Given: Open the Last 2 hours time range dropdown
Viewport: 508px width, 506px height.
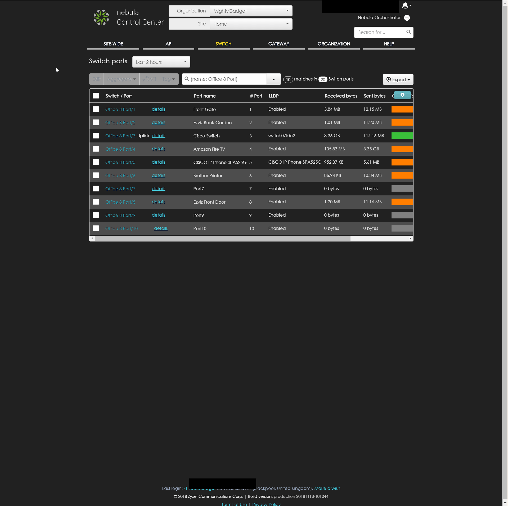Looking at the screenshot, I should coord(161,62).
